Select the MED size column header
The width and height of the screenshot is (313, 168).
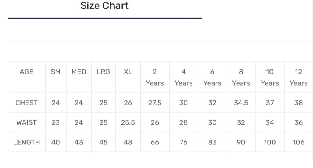(79, 72)
